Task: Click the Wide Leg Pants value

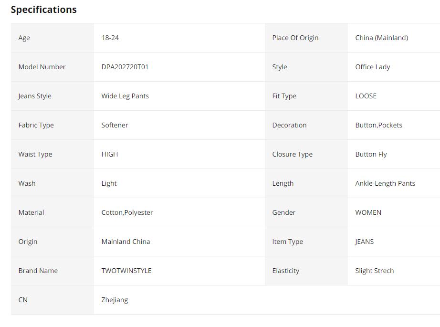Action: click(125, 96)
